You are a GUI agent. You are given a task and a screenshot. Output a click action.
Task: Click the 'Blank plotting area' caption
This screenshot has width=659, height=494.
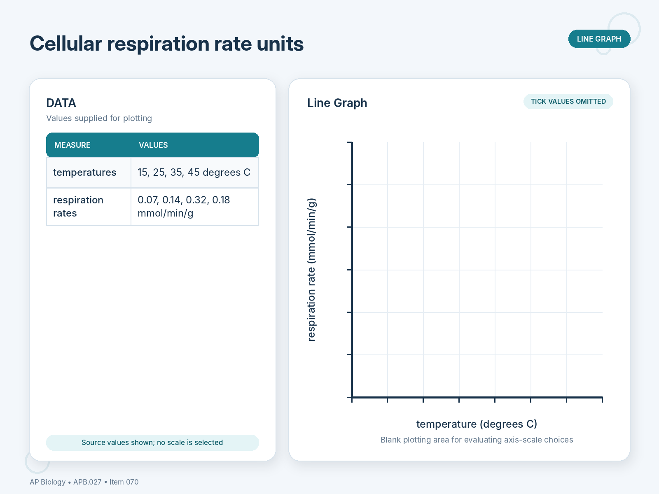click(477, 440)
